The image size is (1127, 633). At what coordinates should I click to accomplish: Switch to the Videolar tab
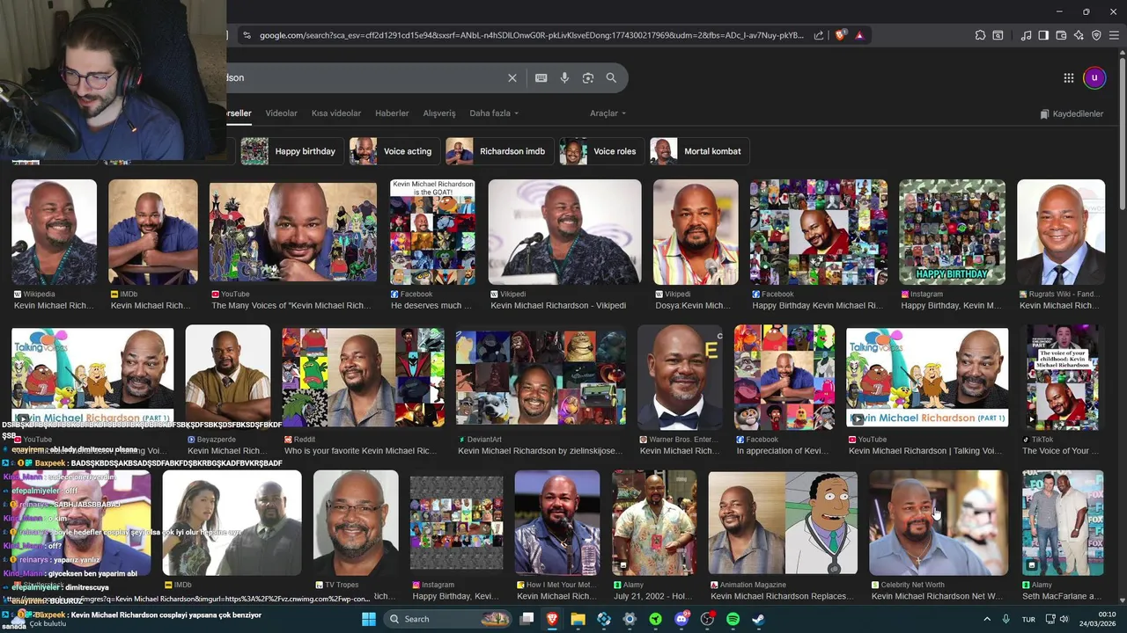[x=282, y=113]
